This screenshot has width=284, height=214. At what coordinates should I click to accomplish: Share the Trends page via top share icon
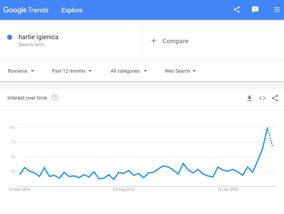236,10
